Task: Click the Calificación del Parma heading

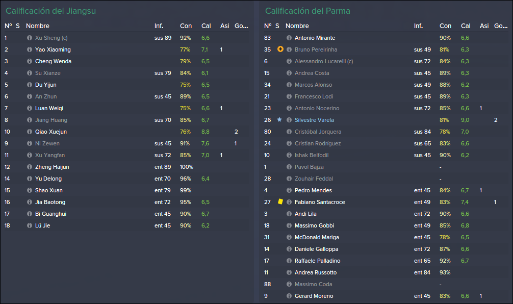Action: coord(307,11)
